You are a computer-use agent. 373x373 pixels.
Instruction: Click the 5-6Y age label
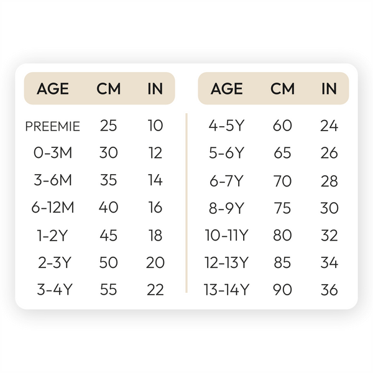click(x=227, y=153)
